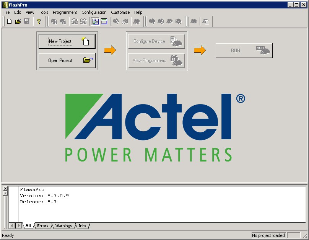
Task: Switch to the Errors log tab
Action: (x=42, y=225)
